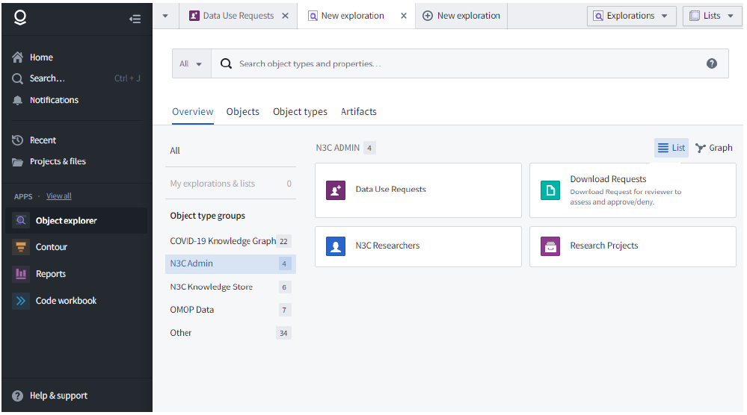Open the Download Requests card
The width and height of the screenshot is (747, 415).
[x=633, y=190]
